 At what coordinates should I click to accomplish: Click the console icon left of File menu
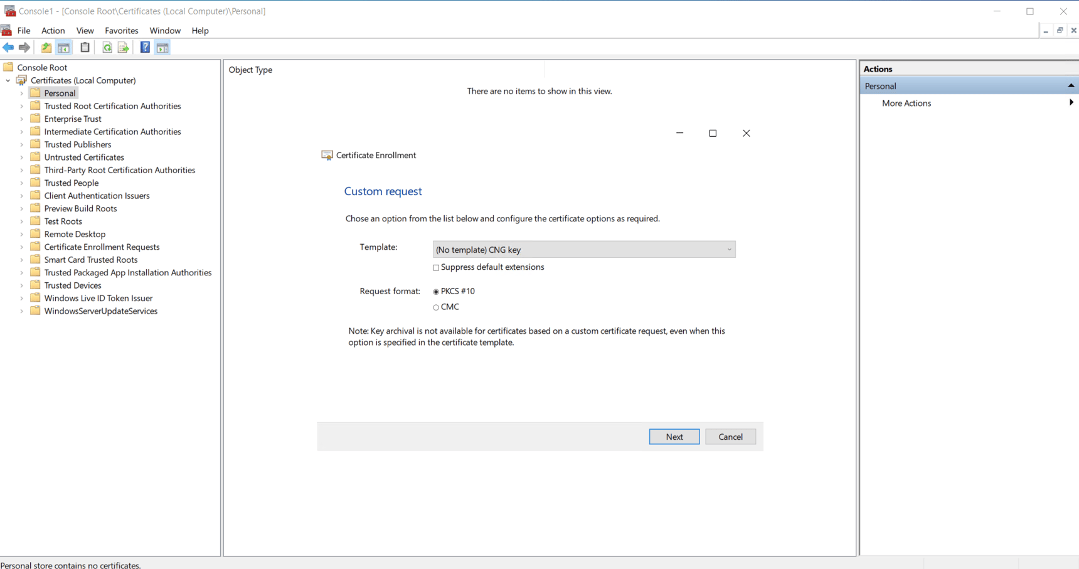pyautogui.click(x=6, y=30)
